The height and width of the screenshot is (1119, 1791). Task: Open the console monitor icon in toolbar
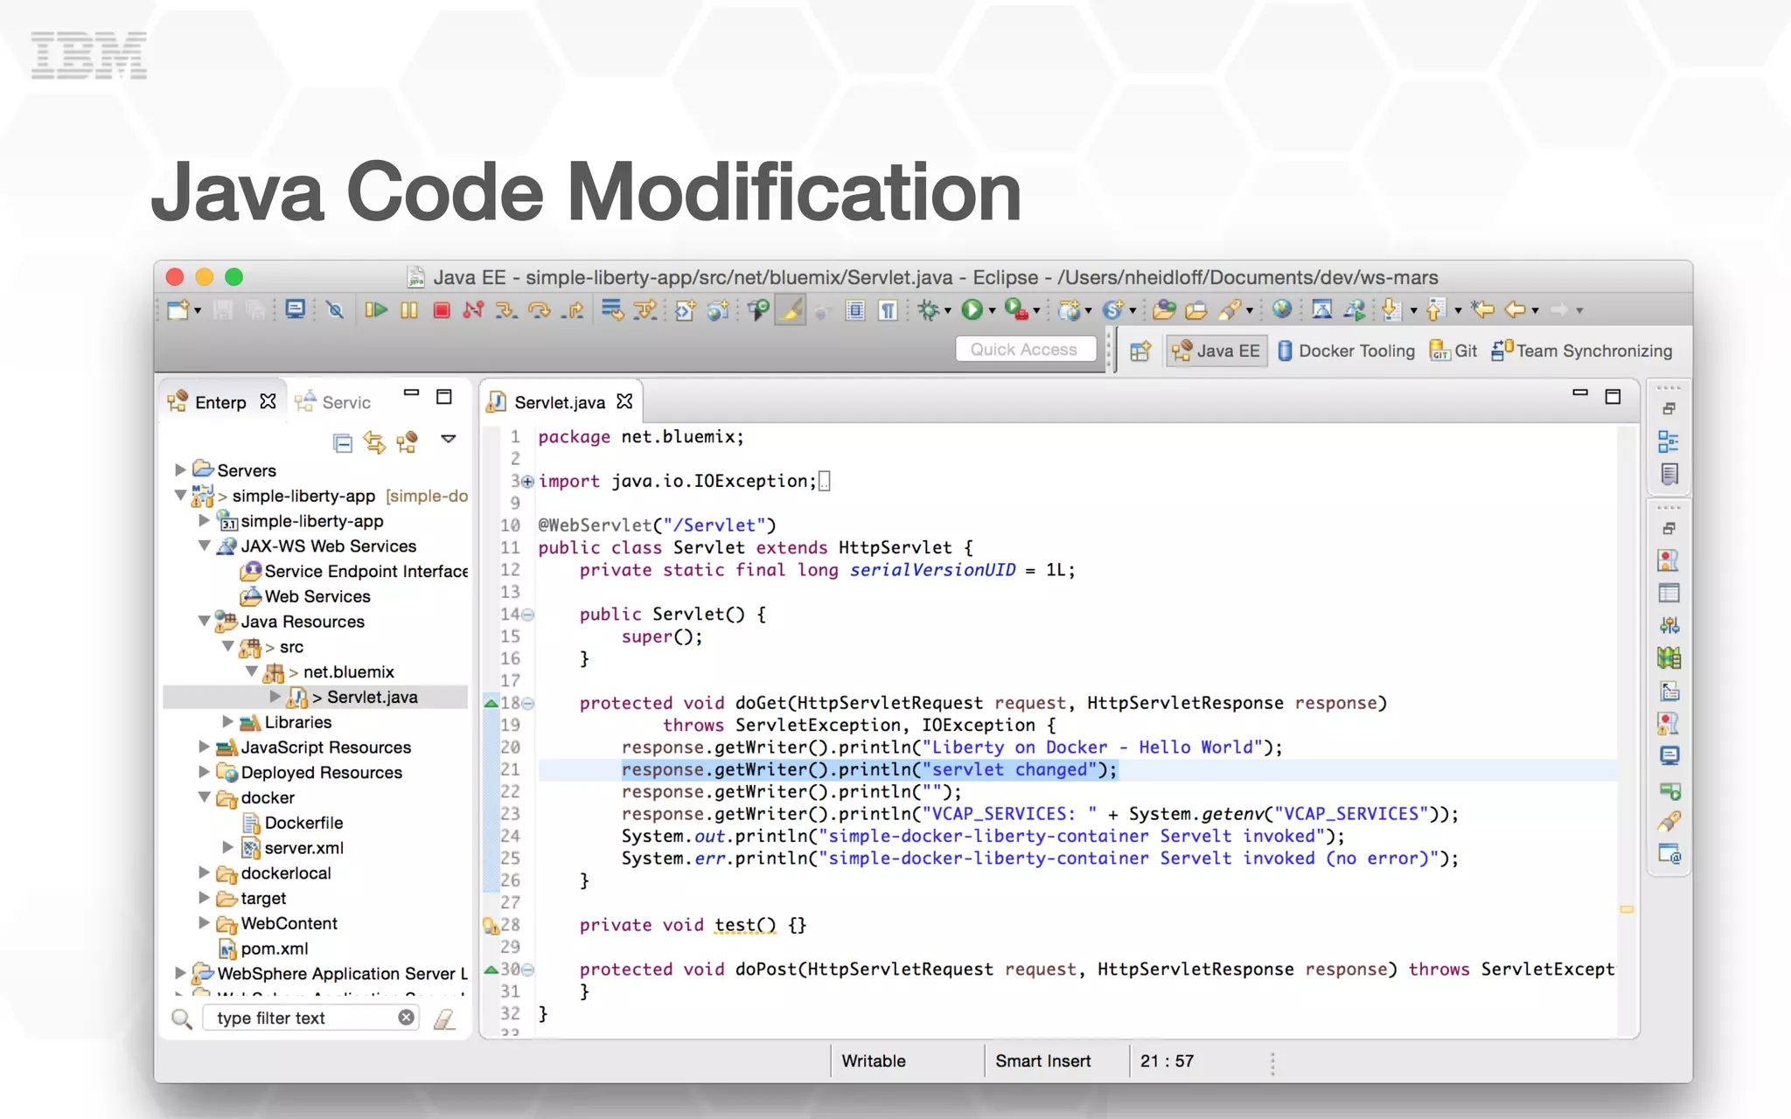pyautogui.click(x=296, y=309)
